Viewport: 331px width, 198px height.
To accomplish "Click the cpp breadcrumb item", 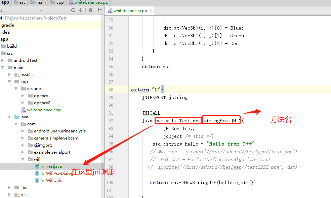I will pyautogui.click(x=57, y=2).
